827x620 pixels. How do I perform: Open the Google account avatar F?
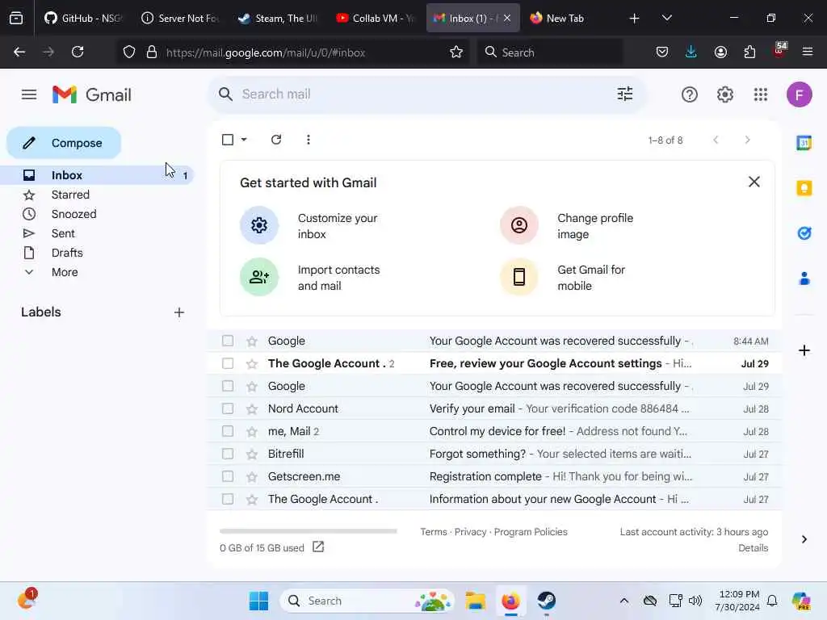(799, 95)
